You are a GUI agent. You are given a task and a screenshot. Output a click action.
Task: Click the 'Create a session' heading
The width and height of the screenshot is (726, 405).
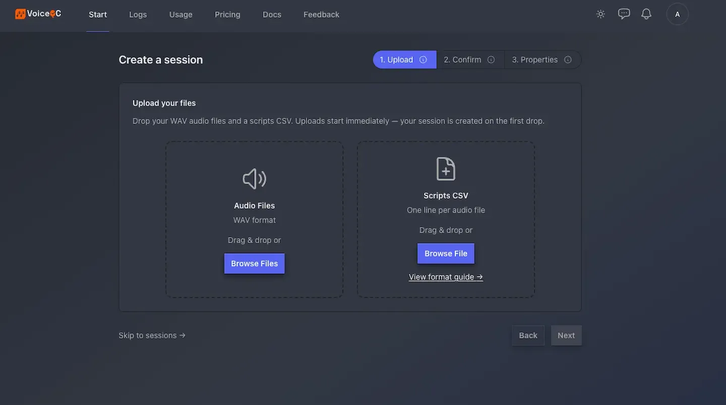tap(161, 60)
